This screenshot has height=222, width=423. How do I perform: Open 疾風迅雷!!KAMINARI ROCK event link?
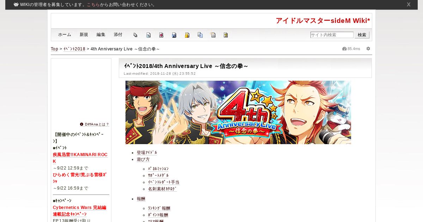80,158
